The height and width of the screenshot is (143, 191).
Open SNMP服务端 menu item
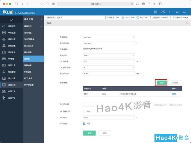click(x=29, y=39)
